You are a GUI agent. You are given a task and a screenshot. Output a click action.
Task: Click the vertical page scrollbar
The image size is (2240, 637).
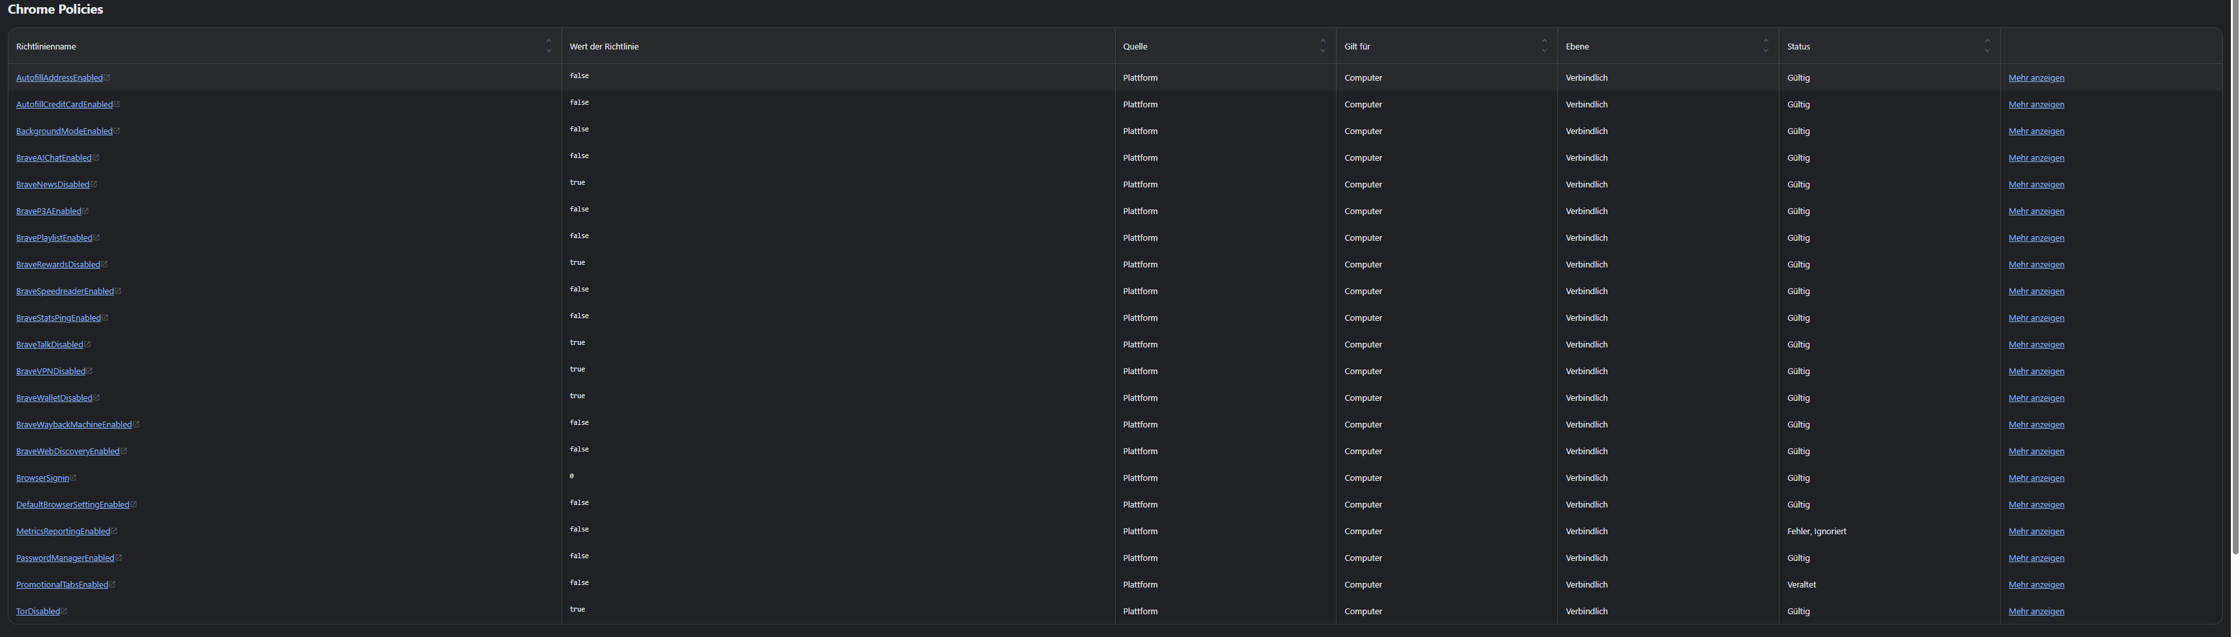[2235, 278]
